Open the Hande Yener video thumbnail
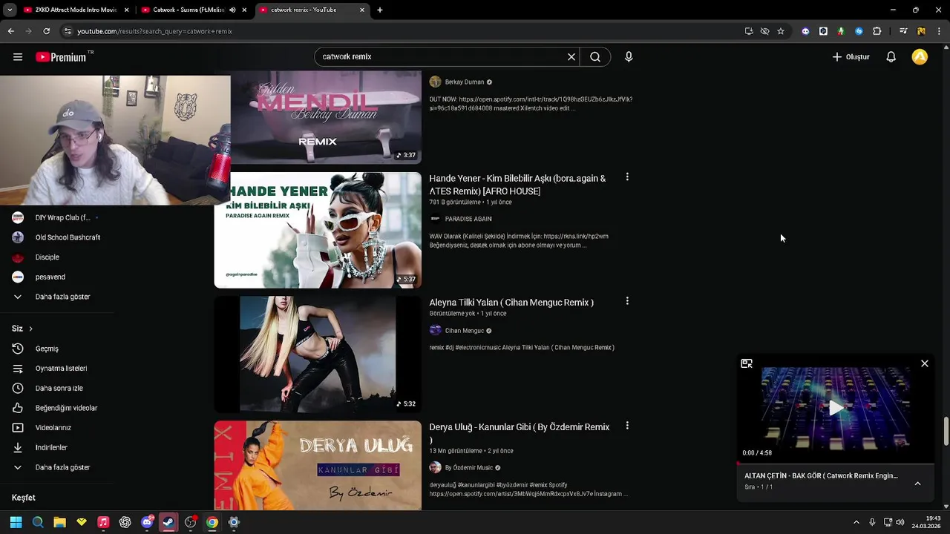Screen dimensions: 950x534 point(318,230)
